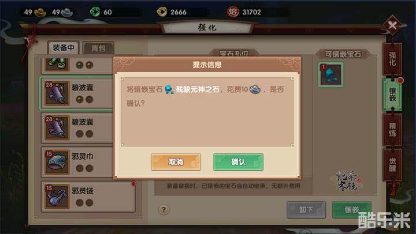Select the 邪灵巾 equipment icon
The height and width of the screenshot is (234, 416).
click(x=57, y=163)
